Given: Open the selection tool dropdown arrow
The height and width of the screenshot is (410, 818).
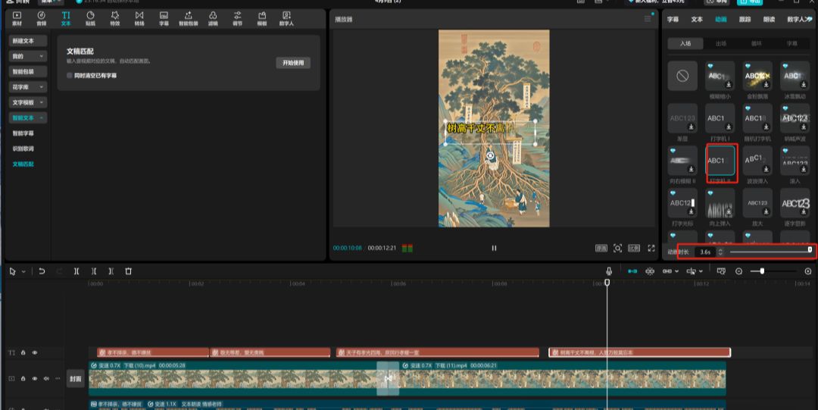Looking at the screenshot, I should coord(23,271).
